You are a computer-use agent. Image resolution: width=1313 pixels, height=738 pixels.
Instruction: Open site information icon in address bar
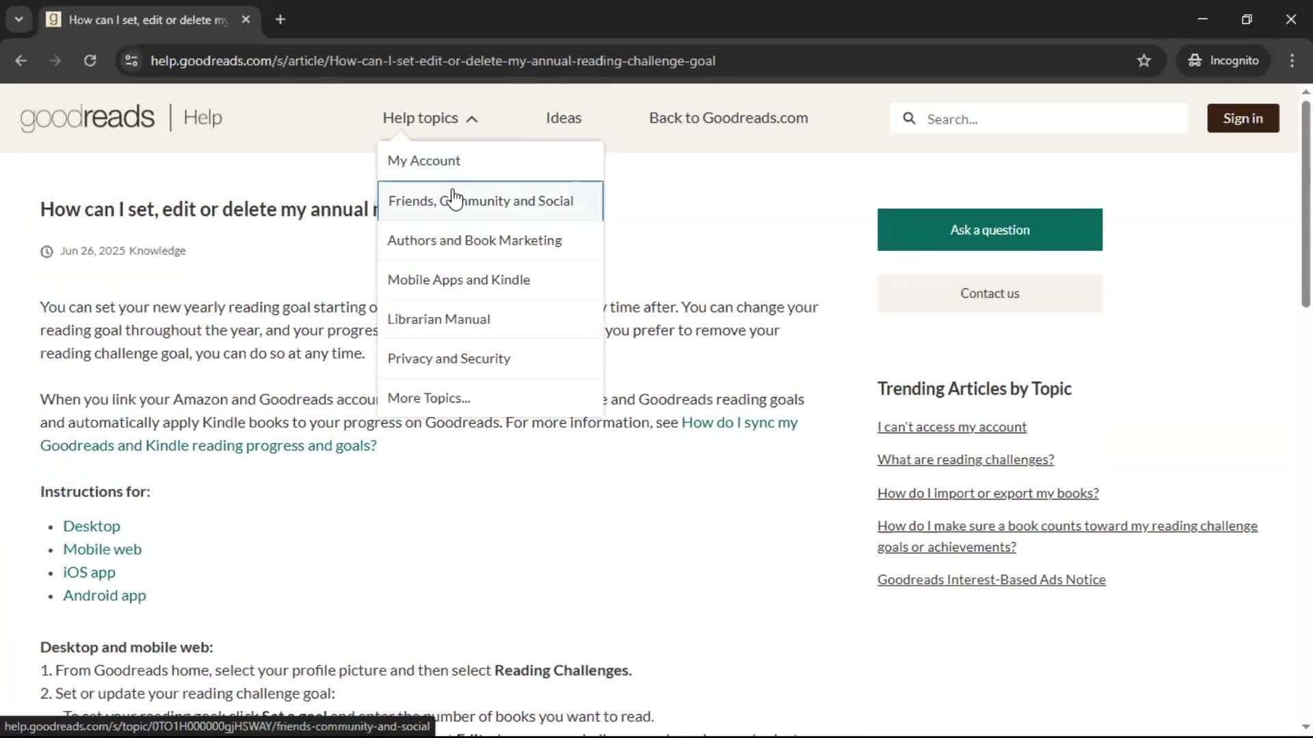pos(131,61)
